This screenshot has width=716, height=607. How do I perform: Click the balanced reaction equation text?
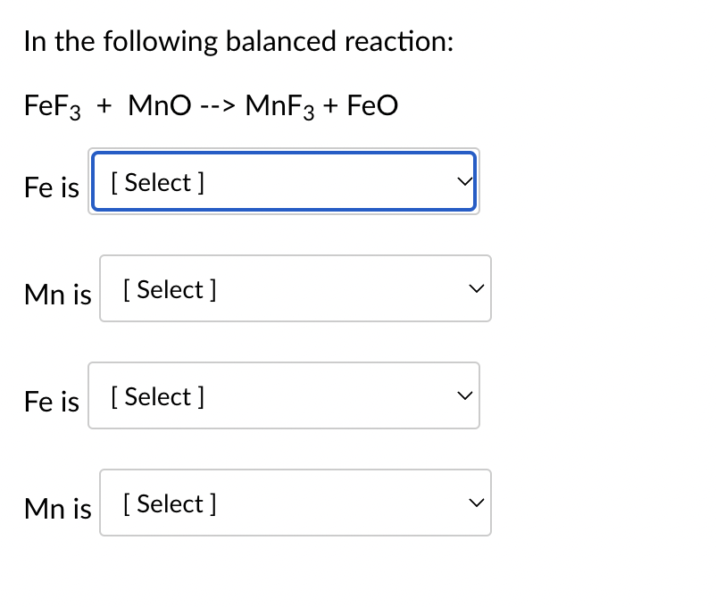[211, 104]
